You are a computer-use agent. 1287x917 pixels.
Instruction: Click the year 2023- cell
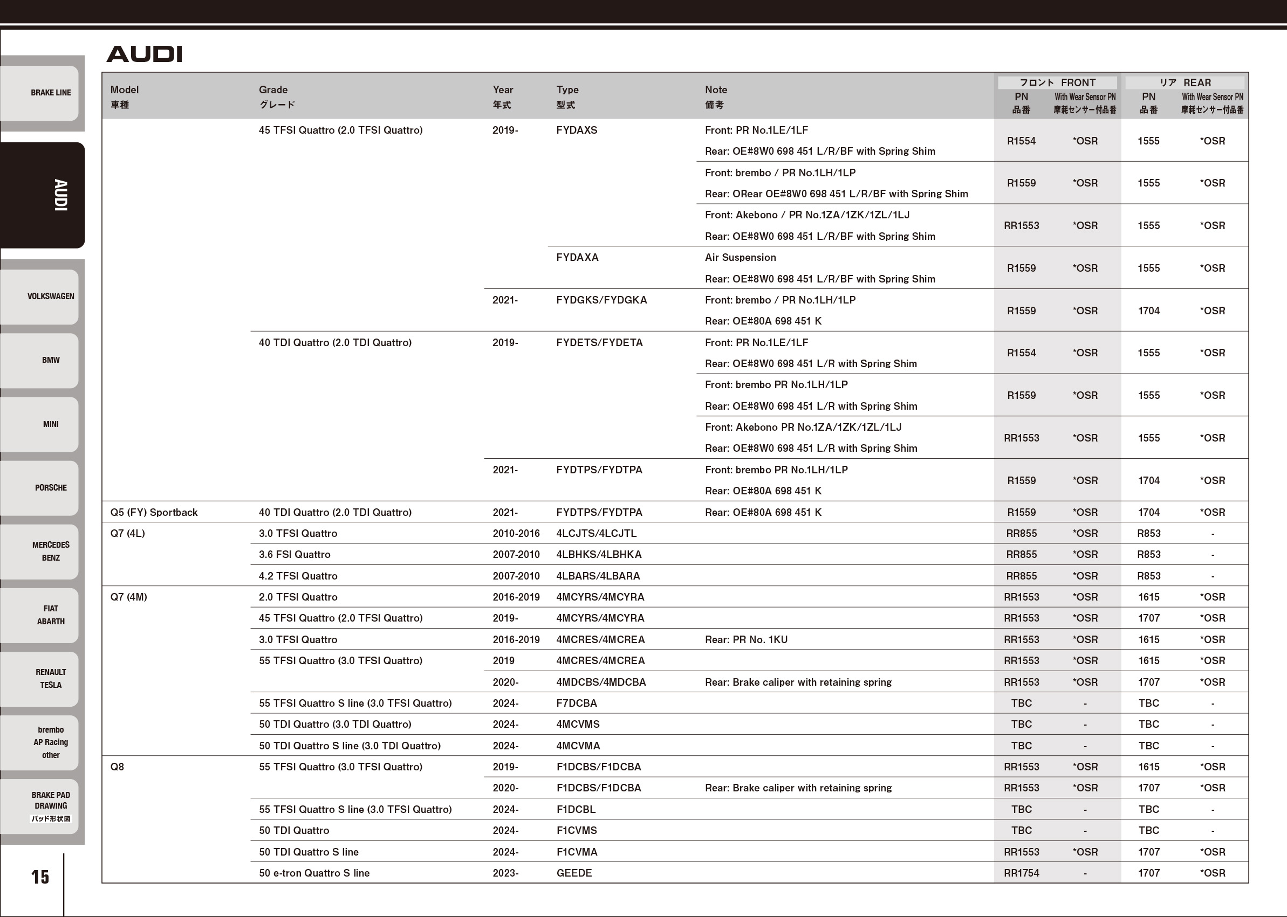[x=505, y=873]
